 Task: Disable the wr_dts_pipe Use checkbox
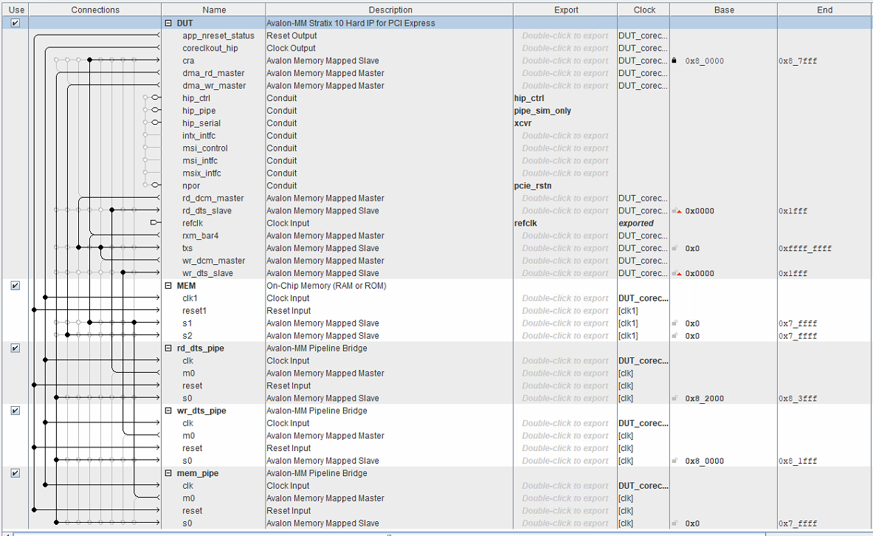pyautogui.click(x=15, y=410)
